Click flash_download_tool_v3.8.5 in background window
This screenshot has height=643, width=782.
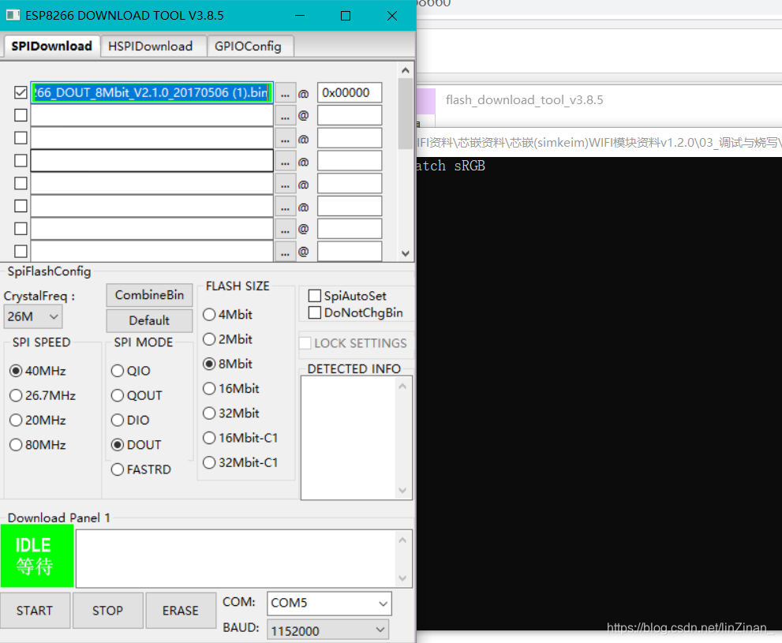point(524,100)
